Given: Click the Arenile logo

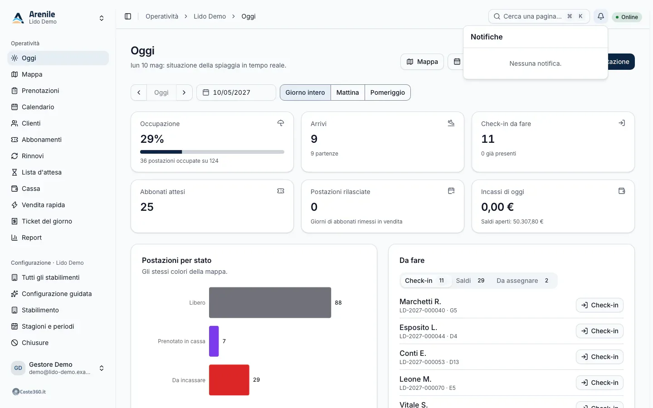Looking at the screenshot, I should coord(18,18).
